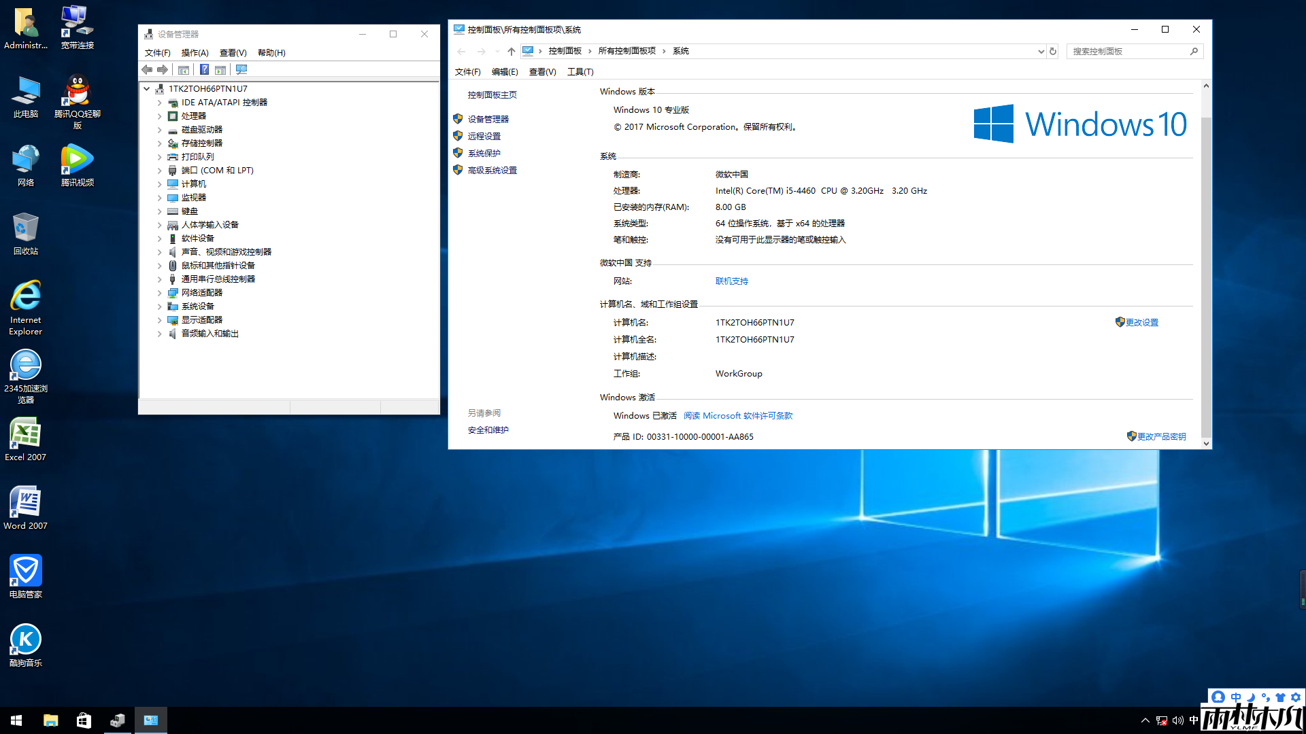Screen dimensions: 1306x734
Task: Open Help via the ? toolbar icon
Action: pos(204,69)
